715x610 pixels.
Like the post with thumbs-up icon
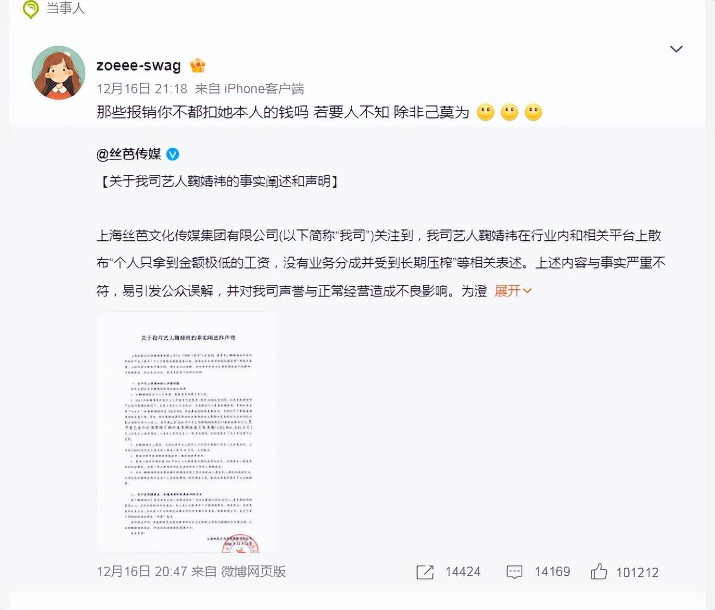[x=599, y=571]
